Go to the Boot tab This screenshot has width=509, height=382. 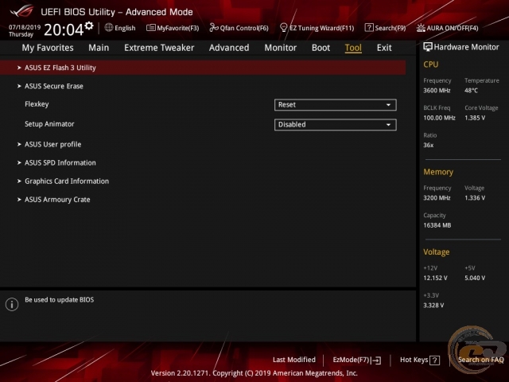321,48
